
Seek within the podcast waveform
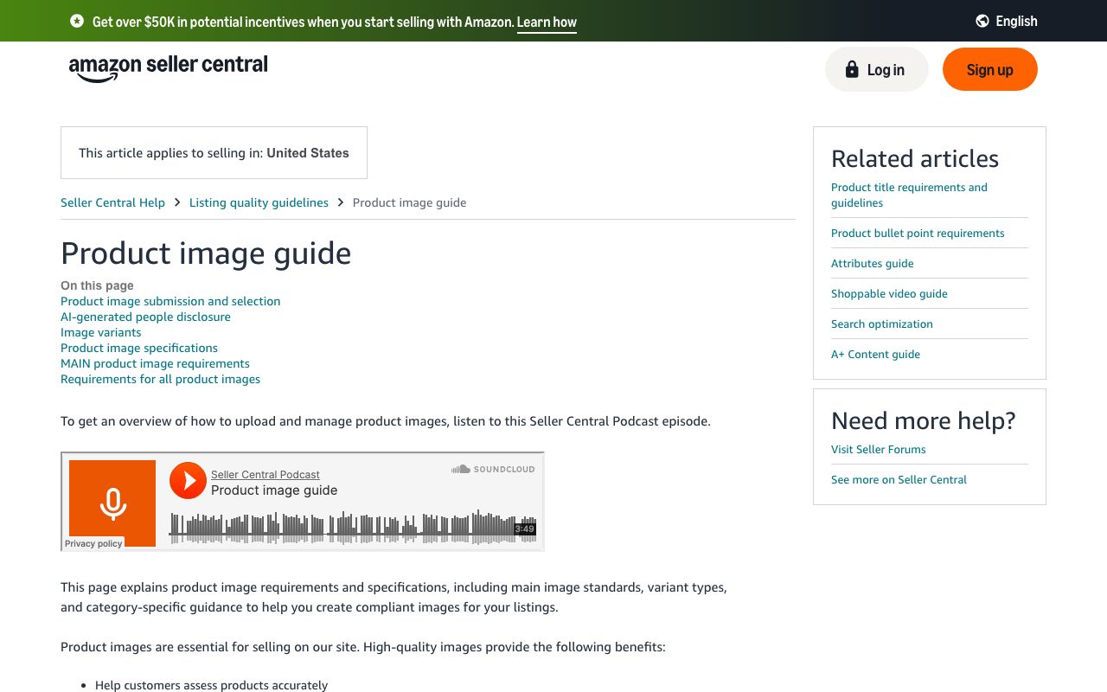(353, 528)
